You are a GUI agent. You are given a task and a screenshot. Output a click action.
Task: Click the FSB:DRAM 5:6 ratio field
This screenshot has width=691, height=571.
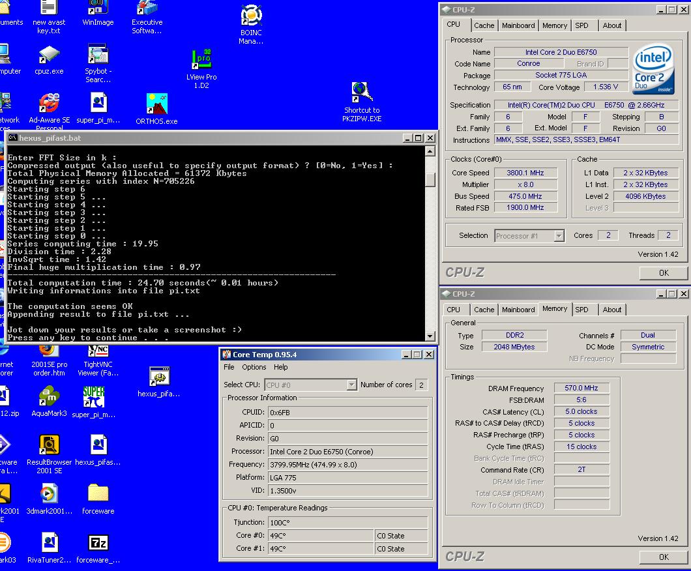coord(581,400)
